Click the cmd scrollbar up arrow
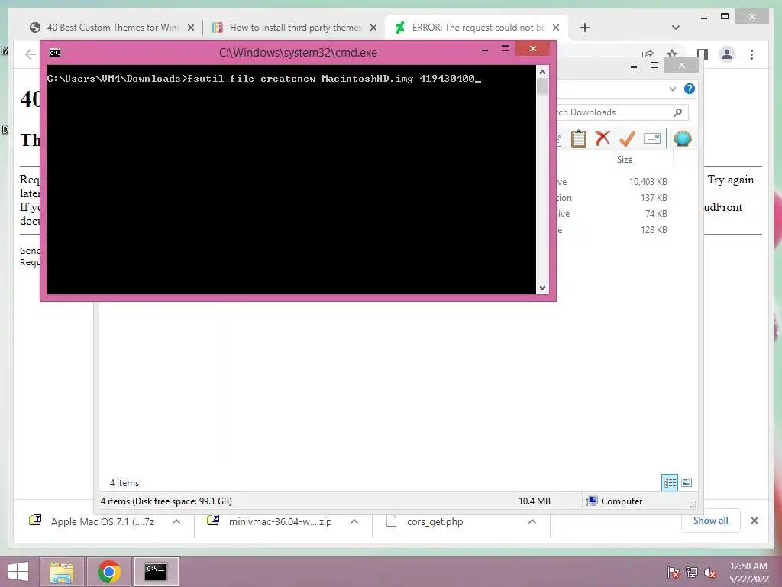 (x=543, y=72)
